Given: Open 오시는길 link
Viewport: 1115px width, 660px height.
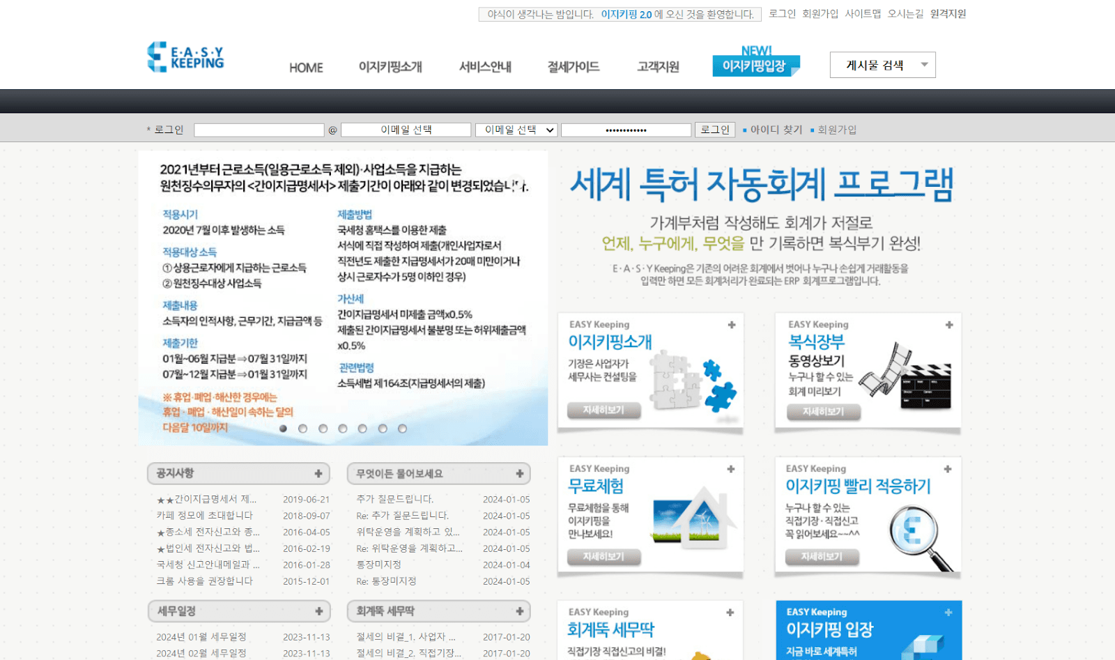Looking at the screenshot, I should (x=905, y=14).
